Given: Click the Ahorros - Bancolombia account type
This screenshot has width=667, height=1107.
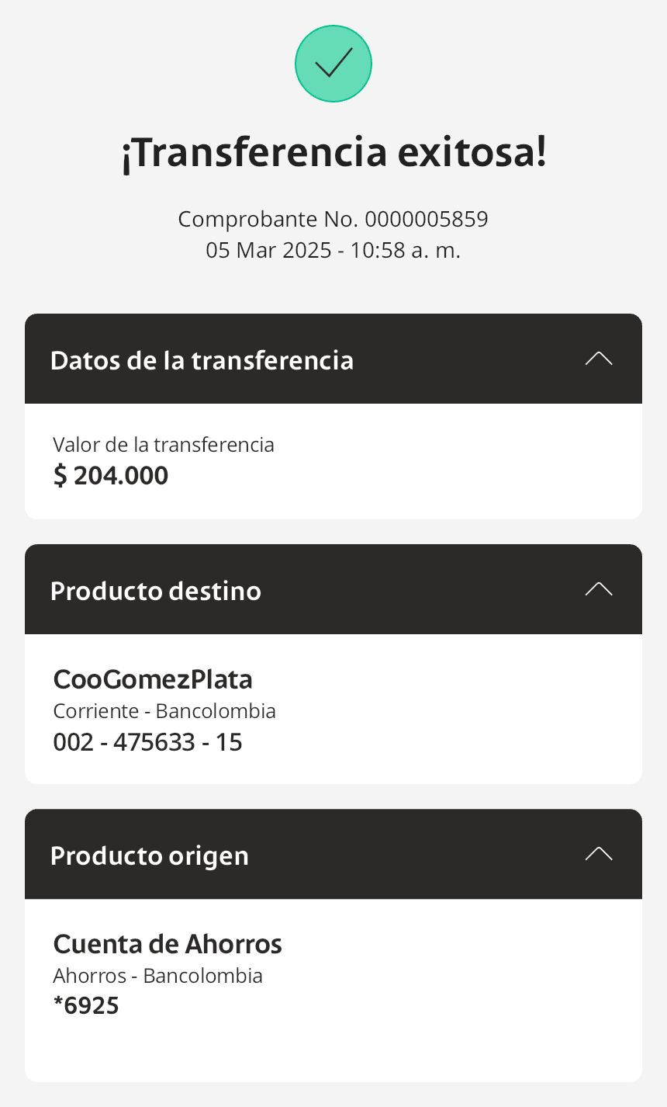Looking at the screenshot, I should click(157, 976).
